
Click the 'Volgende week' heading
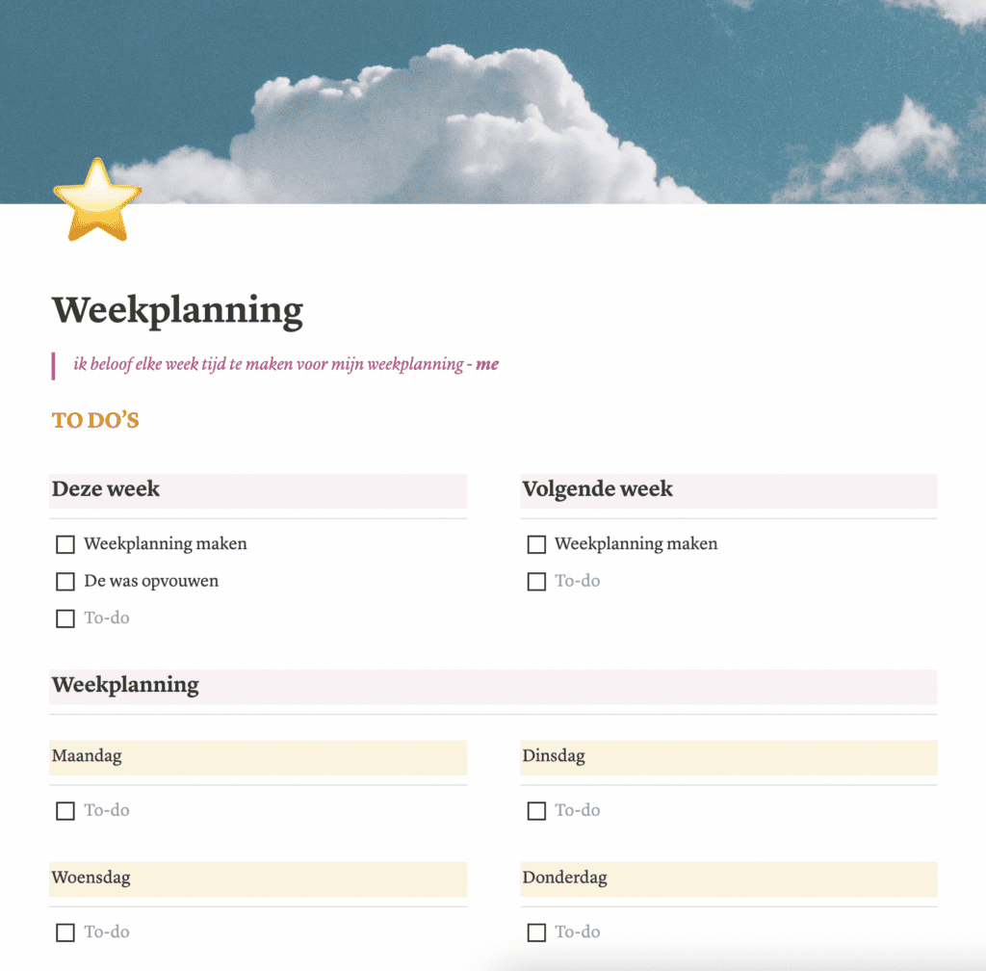coord(597,489)
